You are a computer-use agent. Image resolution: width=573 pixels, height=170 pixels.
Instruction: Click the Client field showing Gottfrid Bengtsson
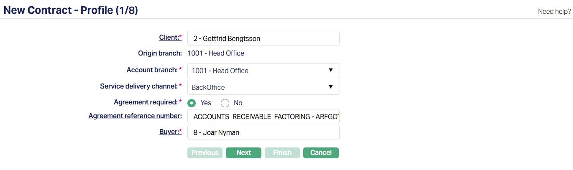click(263, 38)
